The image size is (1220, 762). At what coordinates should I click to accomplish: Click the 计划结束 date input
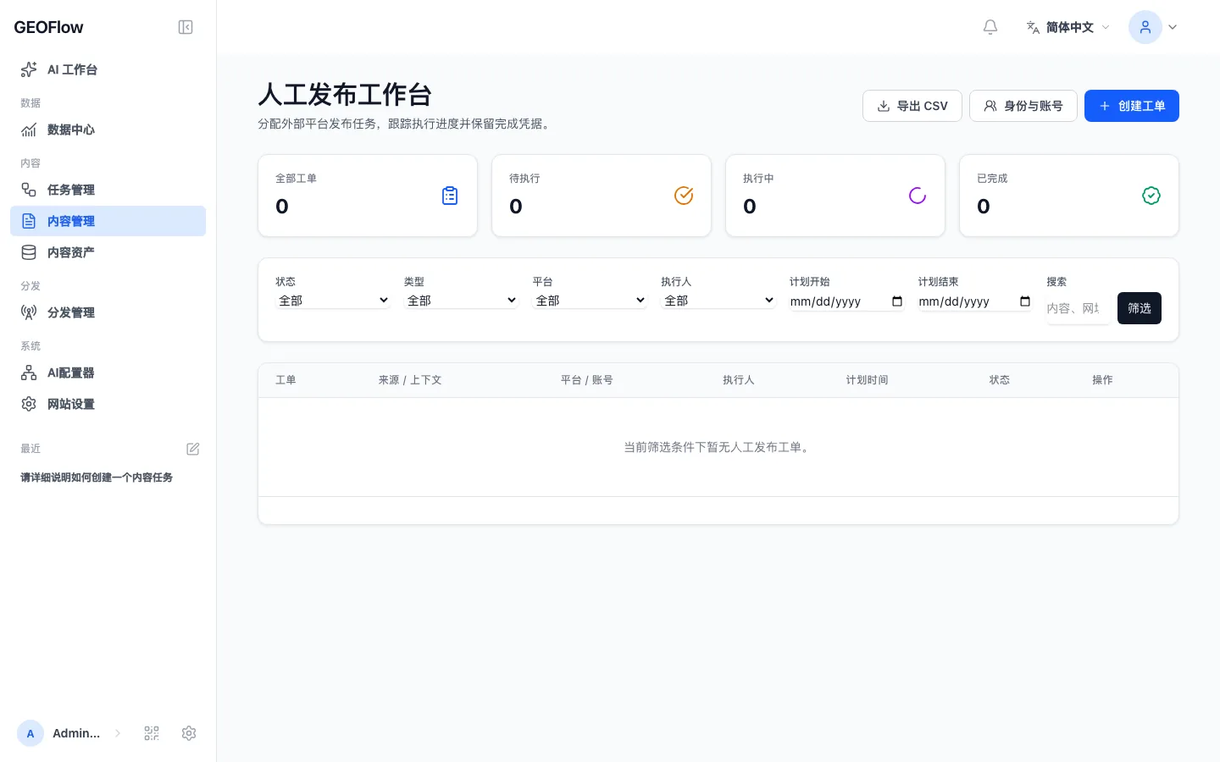click(975, 301)
